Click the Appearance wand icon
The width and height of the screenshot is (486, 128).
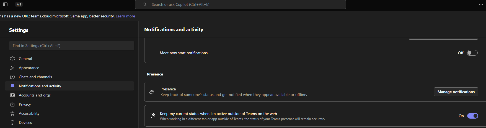12,68
